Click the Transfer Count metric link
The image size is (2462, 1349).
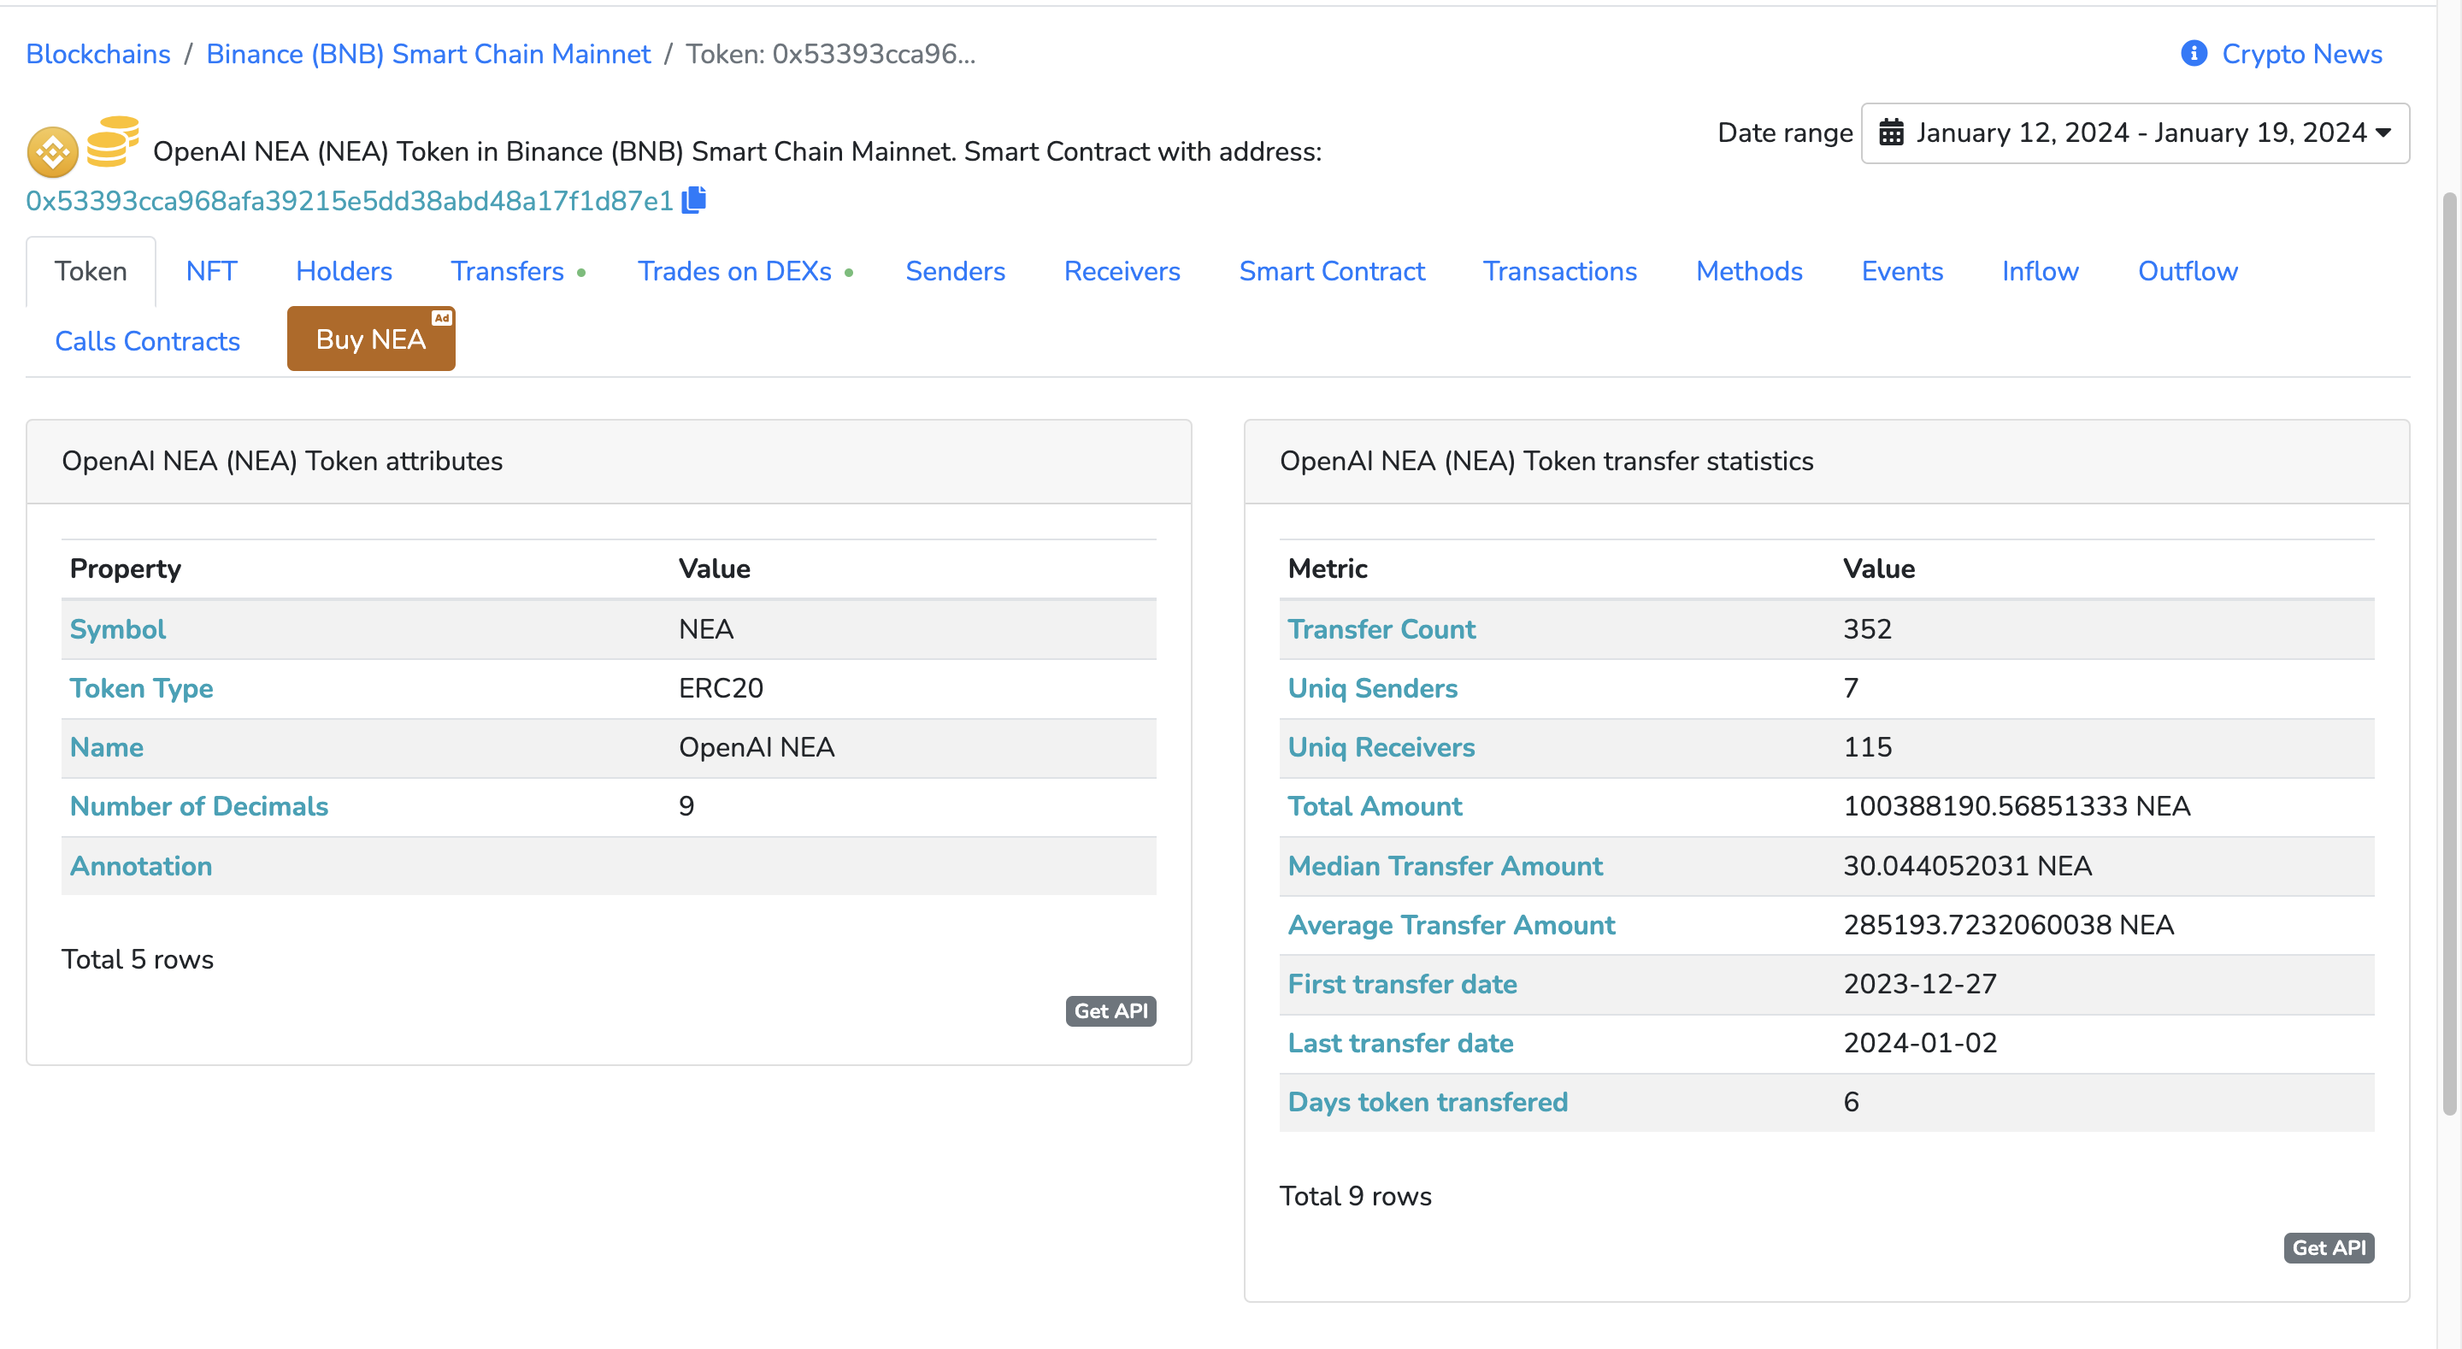1381,629
